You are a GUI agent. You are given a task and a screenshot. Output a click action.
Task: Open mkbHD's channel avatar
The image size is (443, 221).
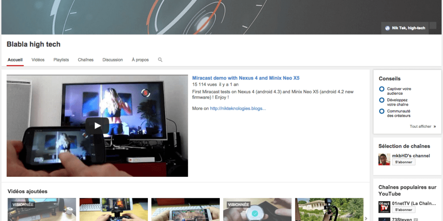(384, 159)
